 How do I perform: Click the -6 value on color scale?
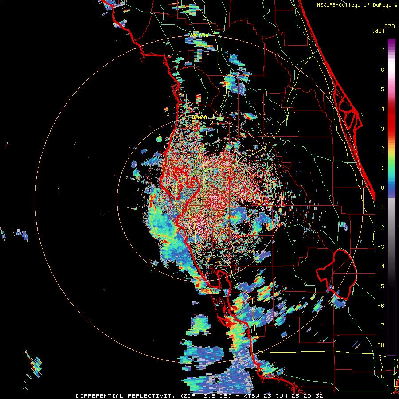click(381, 306)
